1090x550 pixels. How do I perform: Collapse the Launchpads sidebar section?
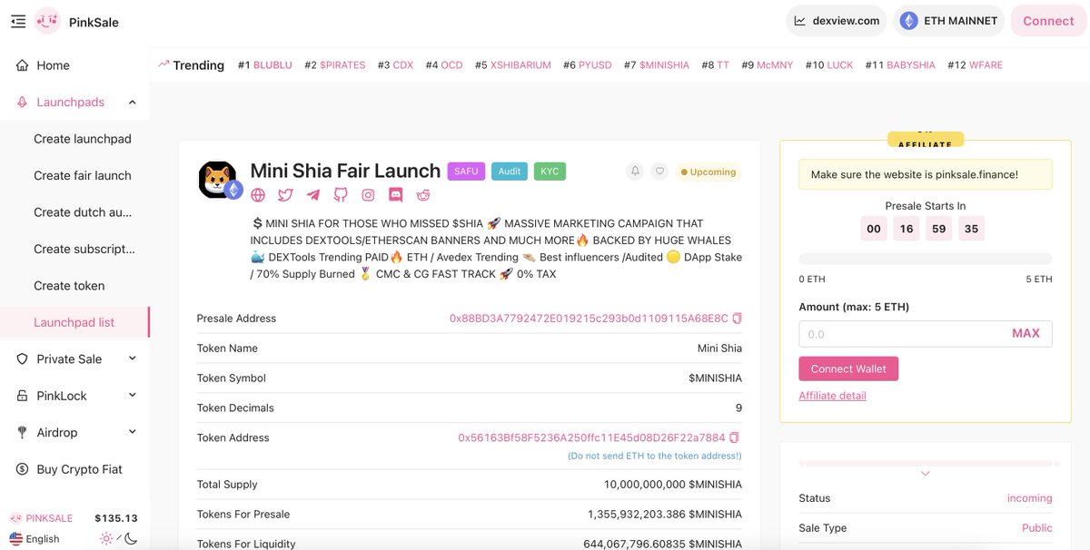point(133,103)
